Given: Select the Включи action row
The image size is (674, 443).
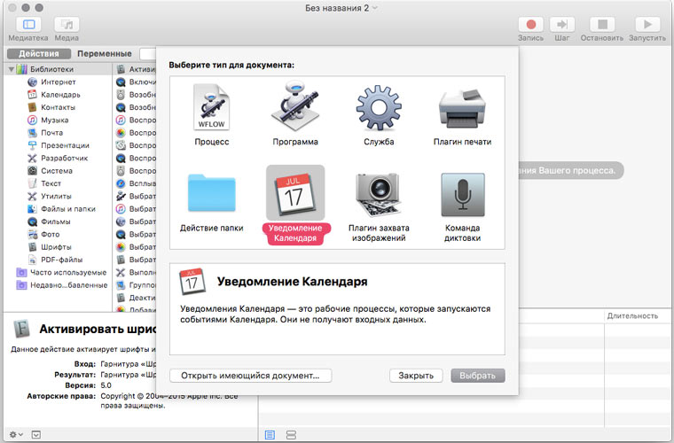Looking at the screenshot, I should click(x=136, y=82).
